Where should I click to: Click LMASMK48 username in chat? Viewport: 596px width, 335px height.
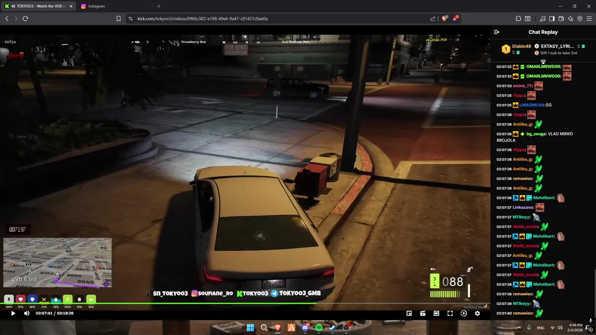(531, 105)
